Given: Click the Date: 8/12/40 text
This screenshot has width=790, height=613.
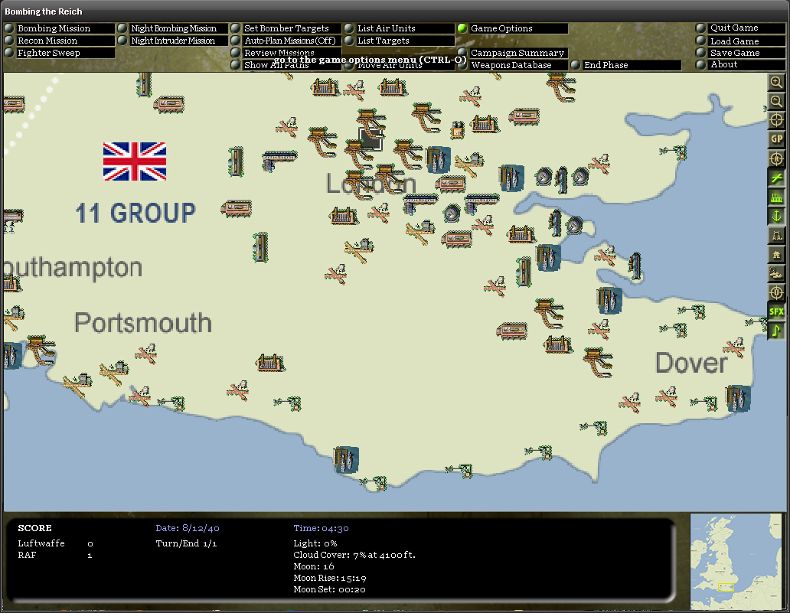Looking at the screenshot, I should coord(188,528).
